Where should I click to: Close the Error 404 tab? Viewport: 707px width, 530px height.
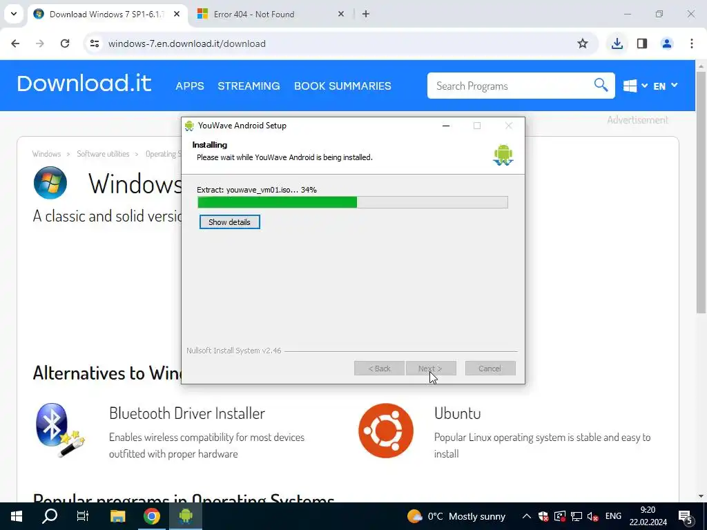coord(341,14)
